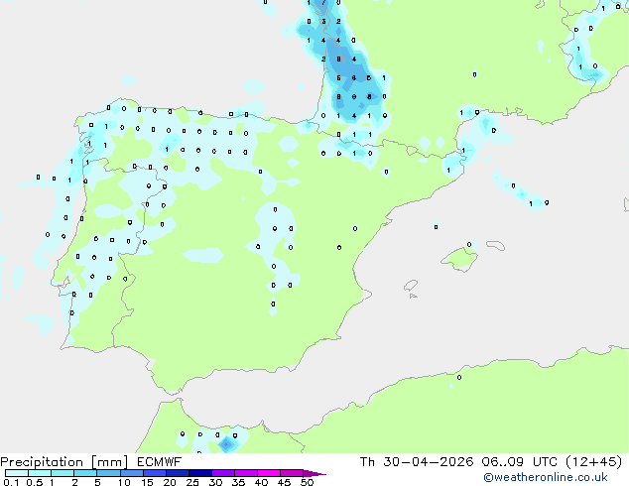Click the 0.1–0.5 mm legend color swatch
Image resolution: width=629 pixels, height=486 pixels.
(17, 473)
